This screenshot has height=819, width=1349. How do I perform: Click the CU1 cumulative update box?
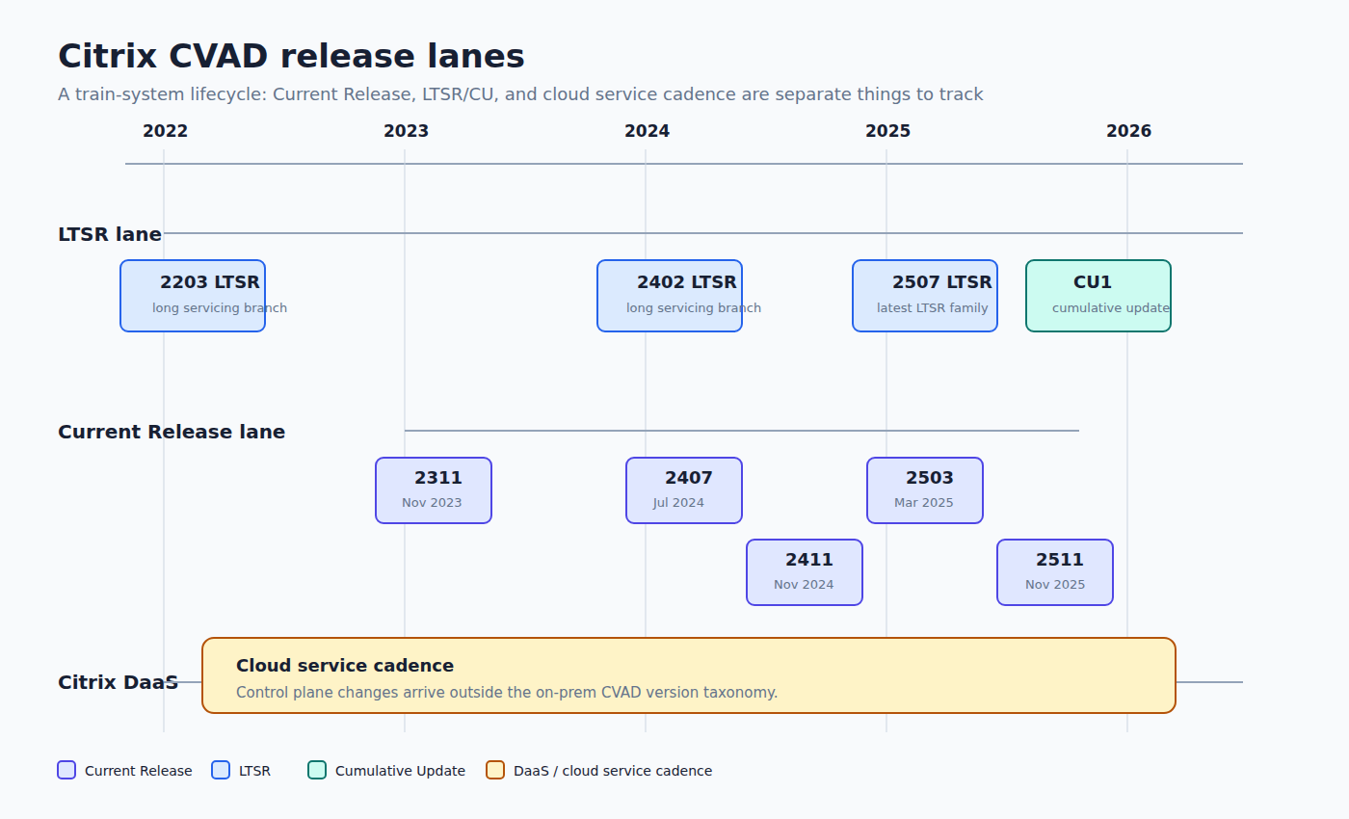point(1098,296)
